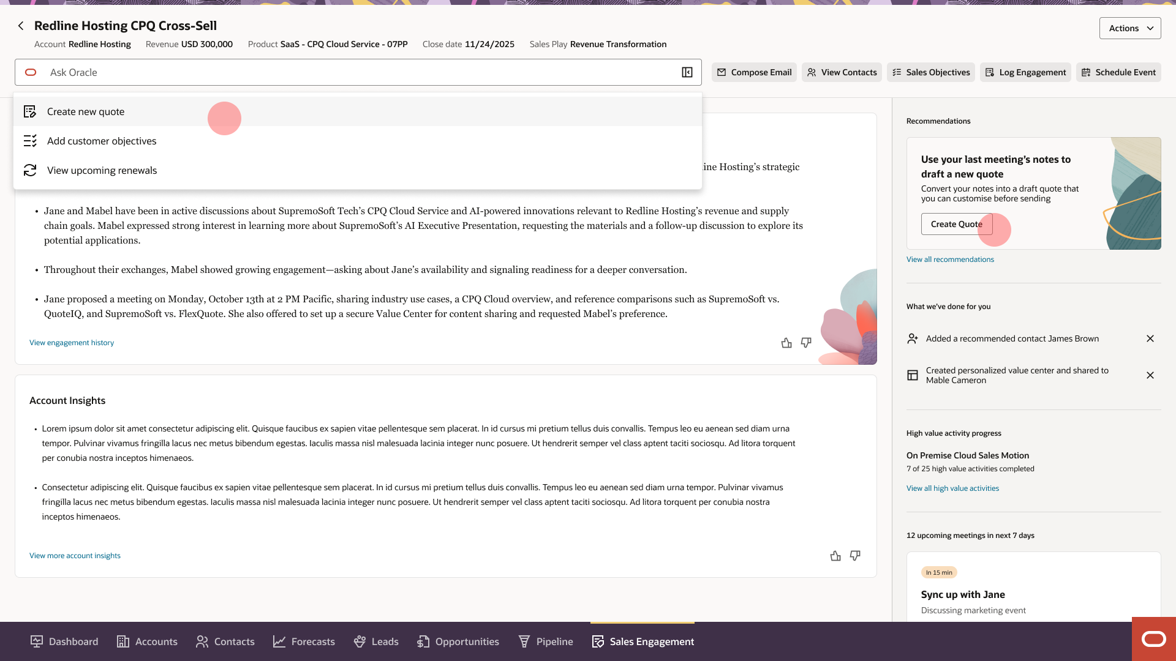Dismiss the James Brown contact notice
The width and height of the screenshot is (1176, 661).
(x=1150, y=338)
